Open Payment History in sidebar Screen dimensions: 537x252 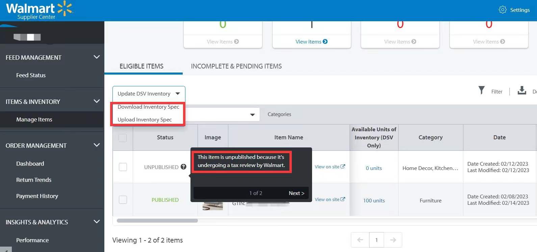[37, 196]
